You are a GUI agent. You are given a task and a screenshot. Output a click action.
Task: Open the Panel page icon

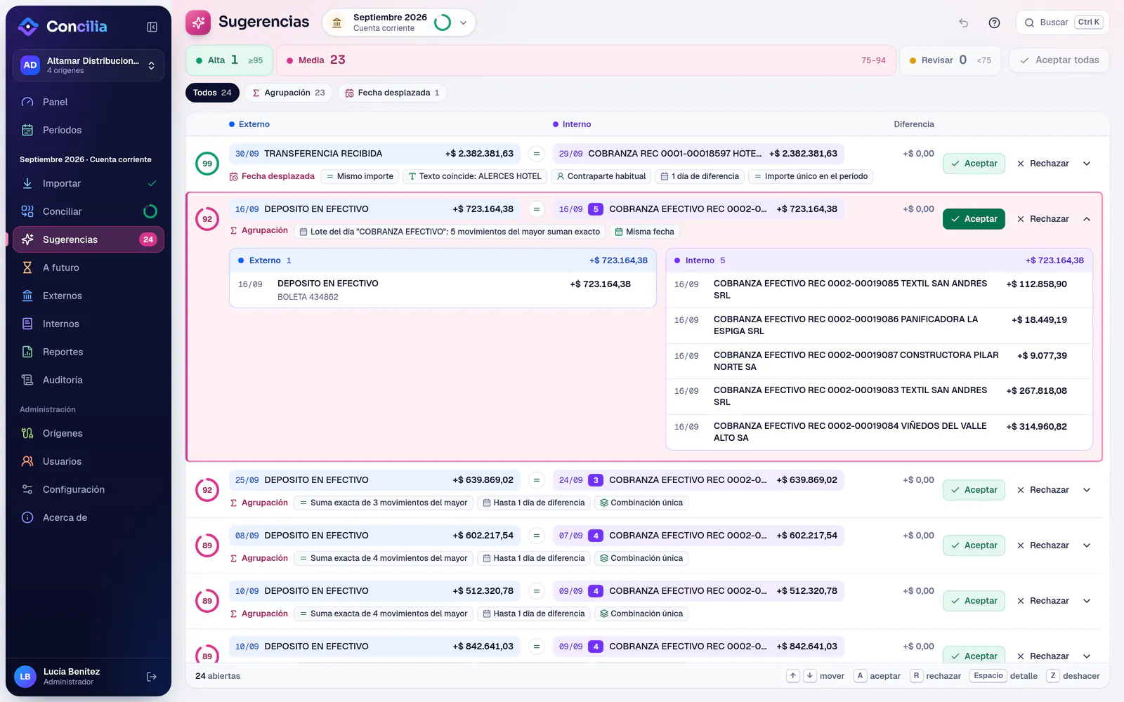27,102
